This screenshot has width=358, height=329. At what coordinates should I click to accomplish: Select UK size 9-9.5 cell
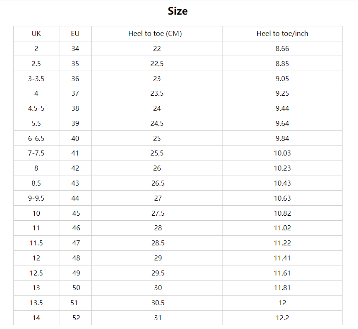tap(36, 198)
